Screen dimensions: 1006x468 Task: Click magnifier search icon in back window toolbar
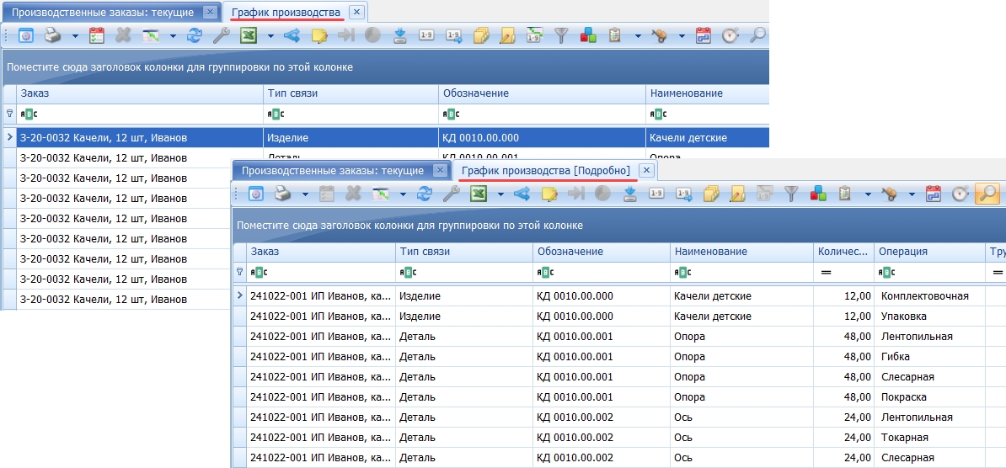(757, 36)
